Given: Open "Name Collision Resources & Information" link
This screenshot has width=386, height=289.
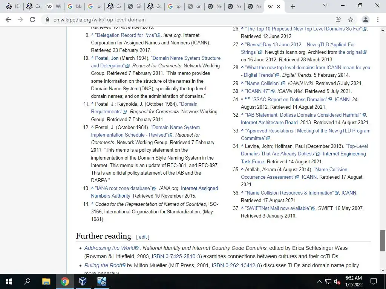Looking at the screenshot, I should [x=292, y=193].
